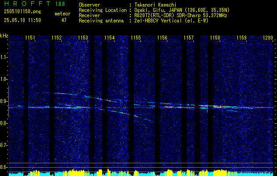The height and width of the screenshot is (176, 277).
Task: Click the meteor label
Action: (x=63, y=14)
